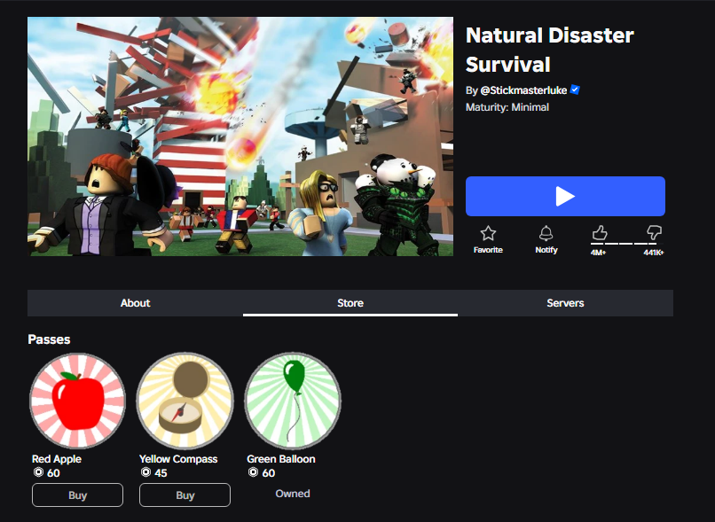Click the 'Notify' label text
Screen dimensions: 715x522
(x=546, y=250)
